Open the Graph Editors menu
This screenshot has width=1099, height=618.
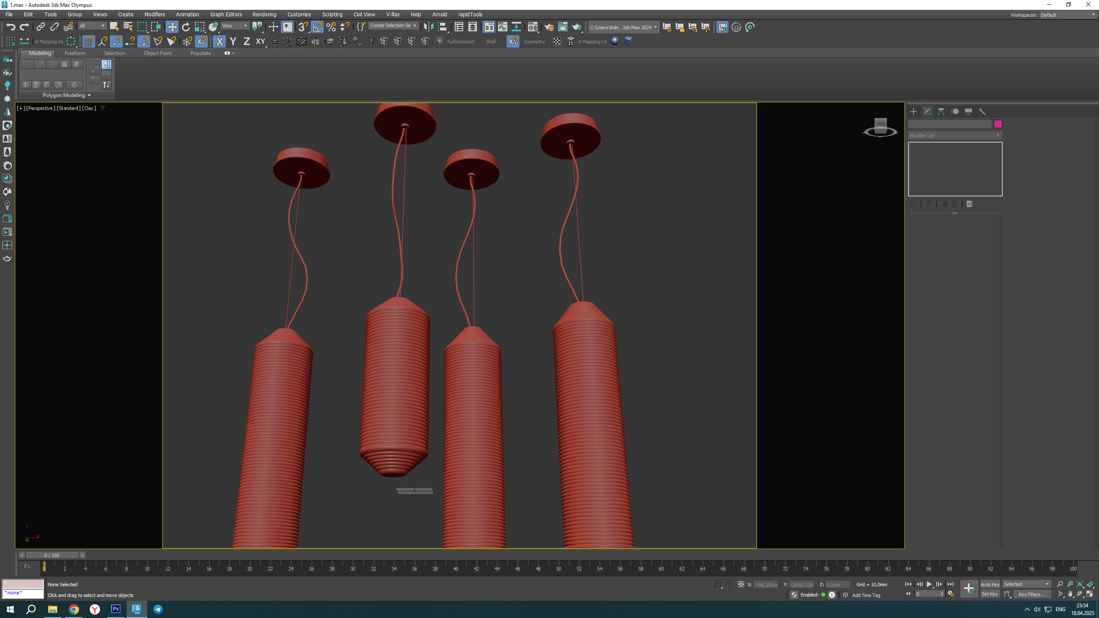click(226, 15)
